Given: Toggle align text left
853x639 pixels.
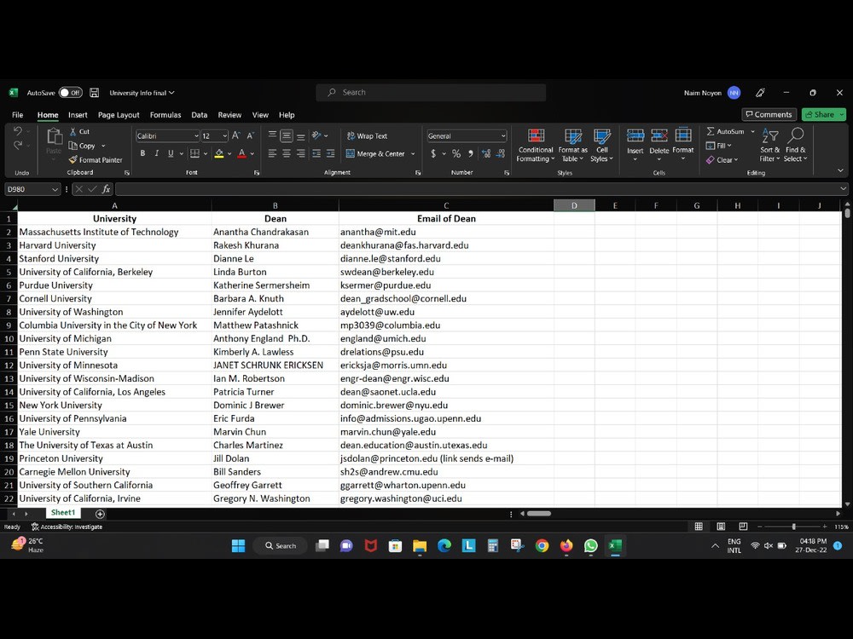Looking at the screenshot, I should point(273,153).
